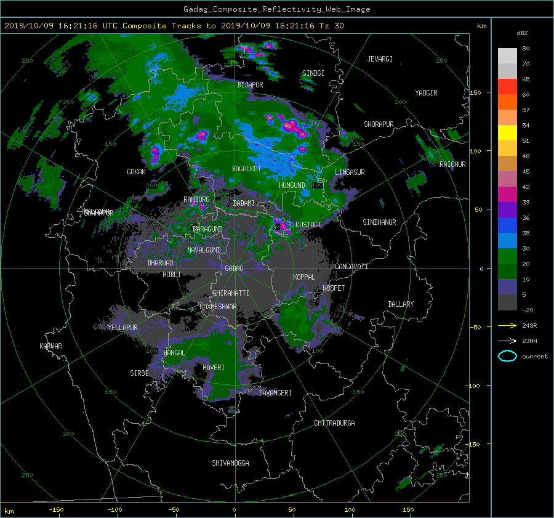
Task: Select the 65 dBZ red color swatch
Action: point(507,87)
